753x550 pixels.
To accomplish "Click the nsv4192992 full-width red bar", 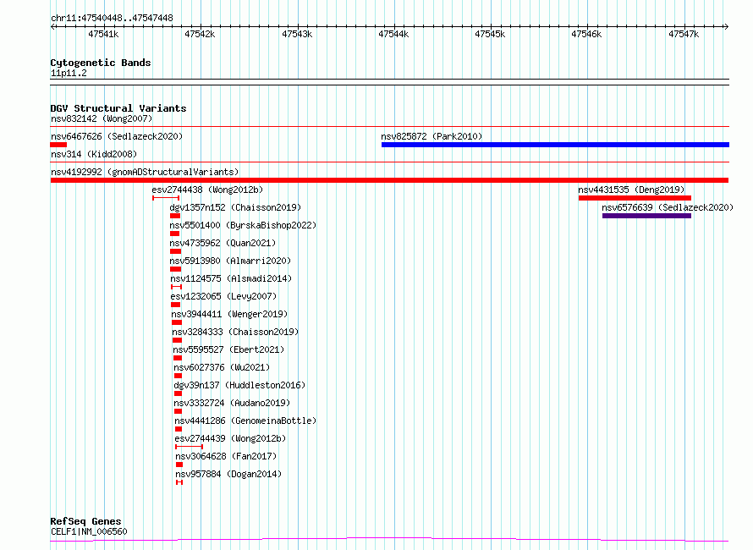I will 389,180.
